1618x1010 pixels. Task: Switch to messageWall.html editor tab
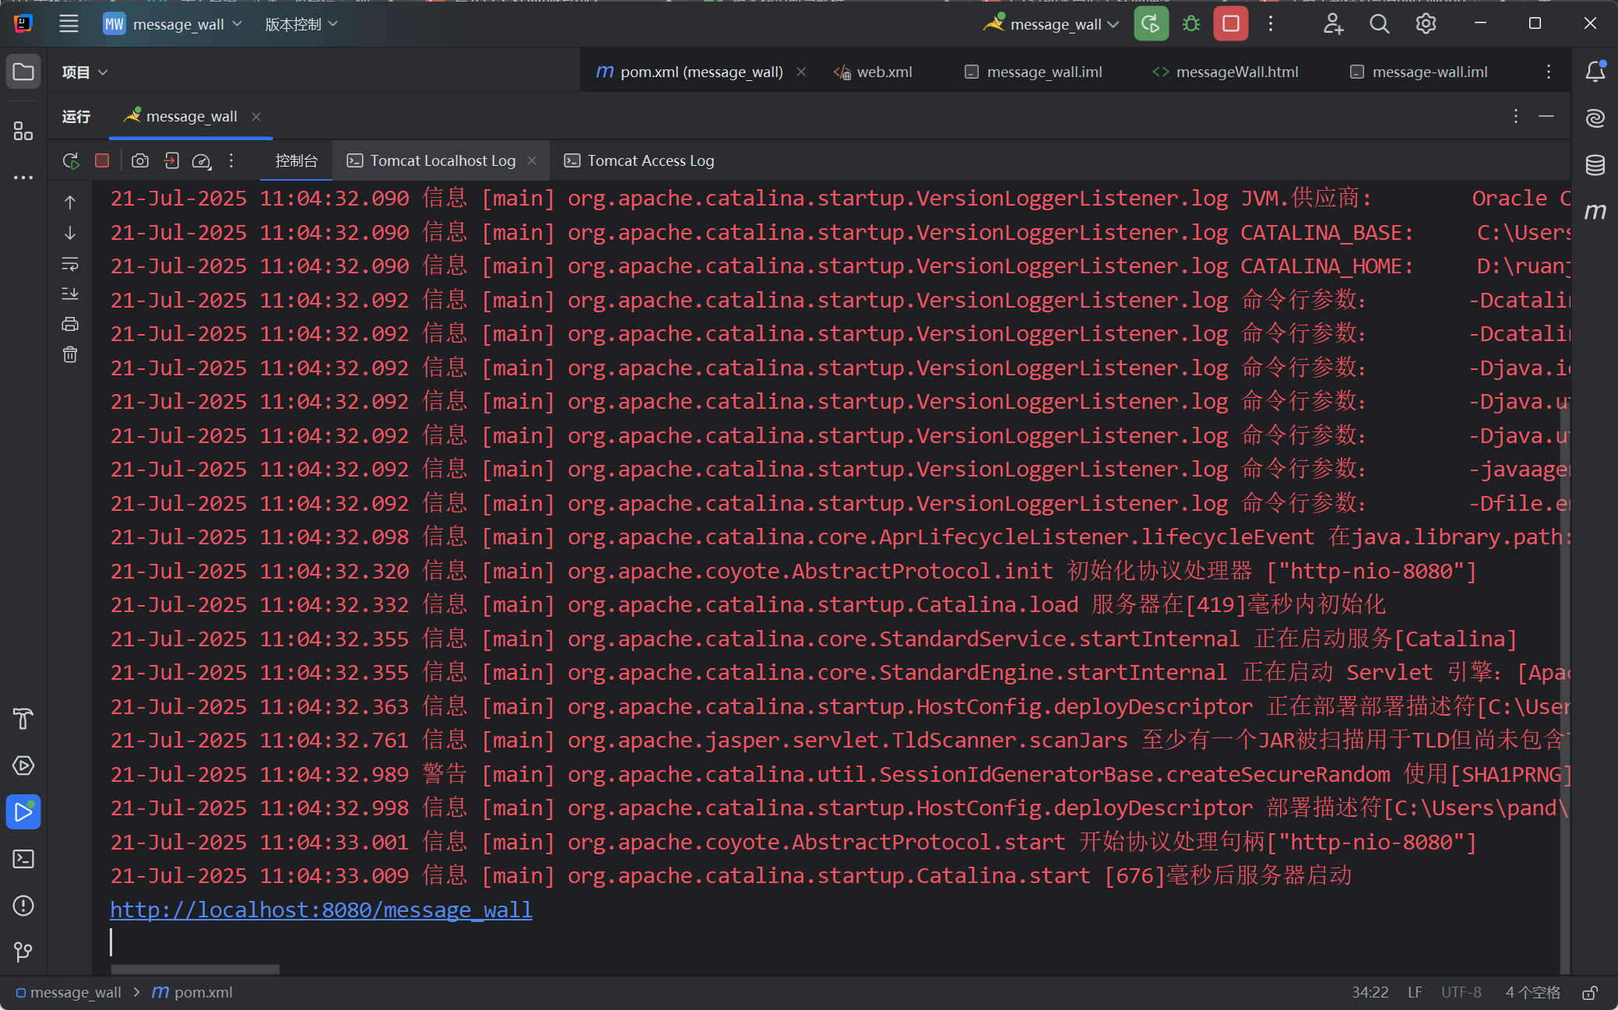(1226, 72)
